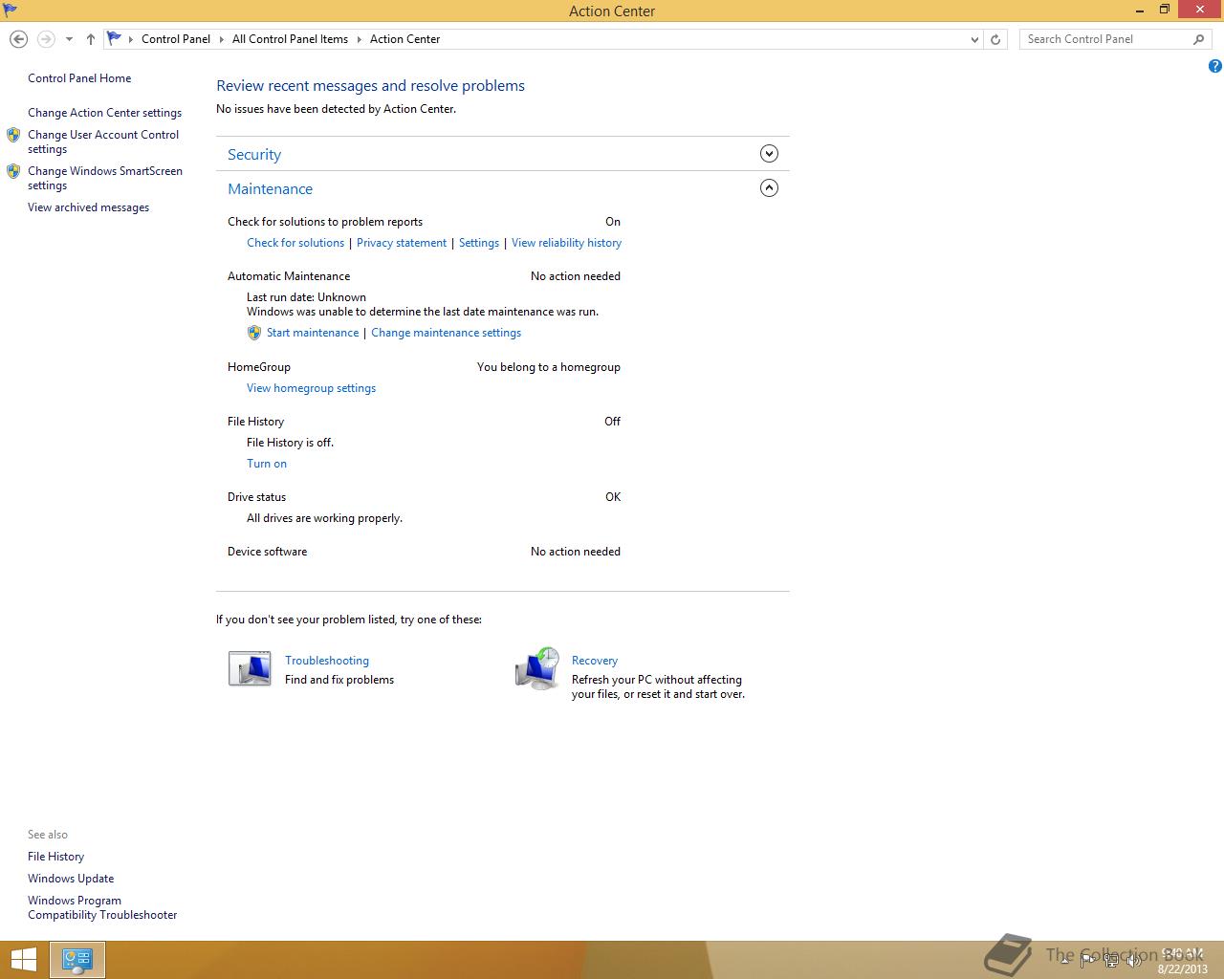
Task: Open Change maintenance settings
Action: pos(446,333)
